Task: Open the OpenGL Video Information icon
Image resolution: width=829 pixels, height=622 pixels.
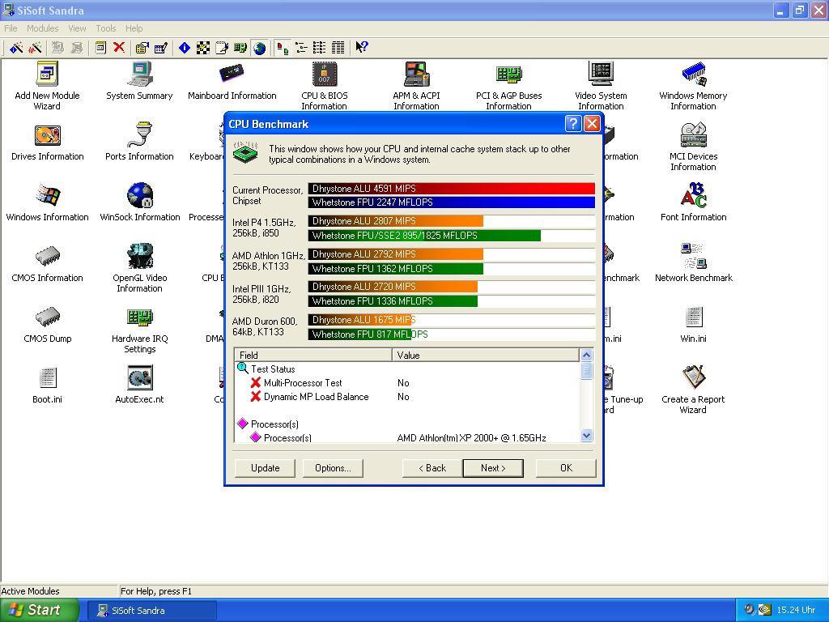Action: click(x=139, y=258)
